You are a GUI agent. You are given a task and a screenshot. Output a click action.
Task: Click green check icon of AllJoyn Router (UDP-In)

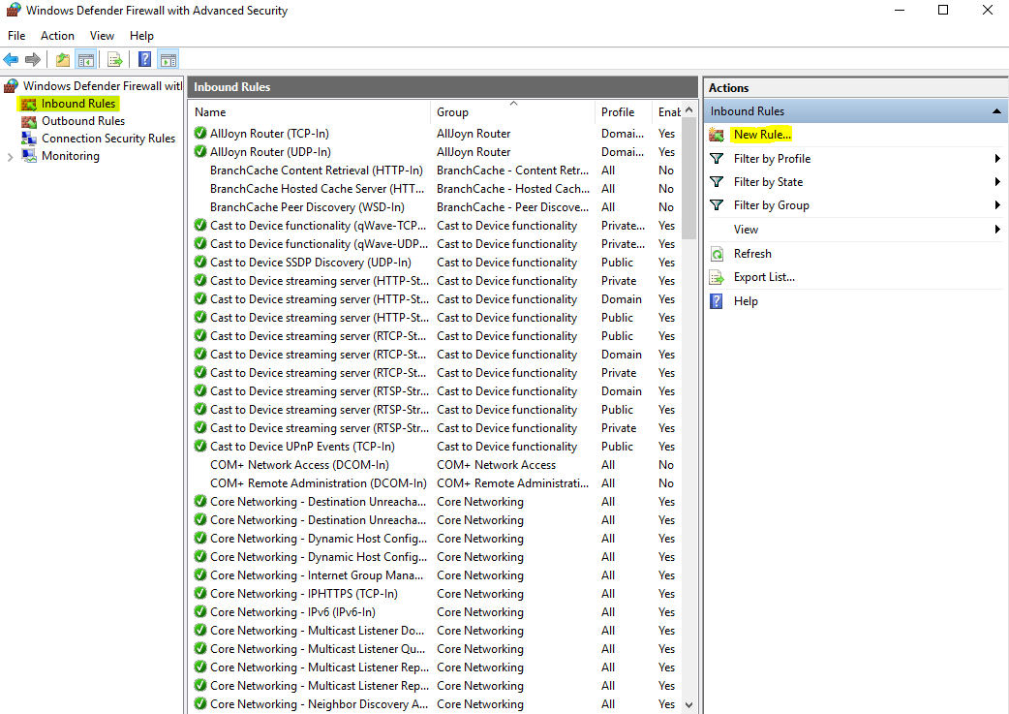(200, 152)
